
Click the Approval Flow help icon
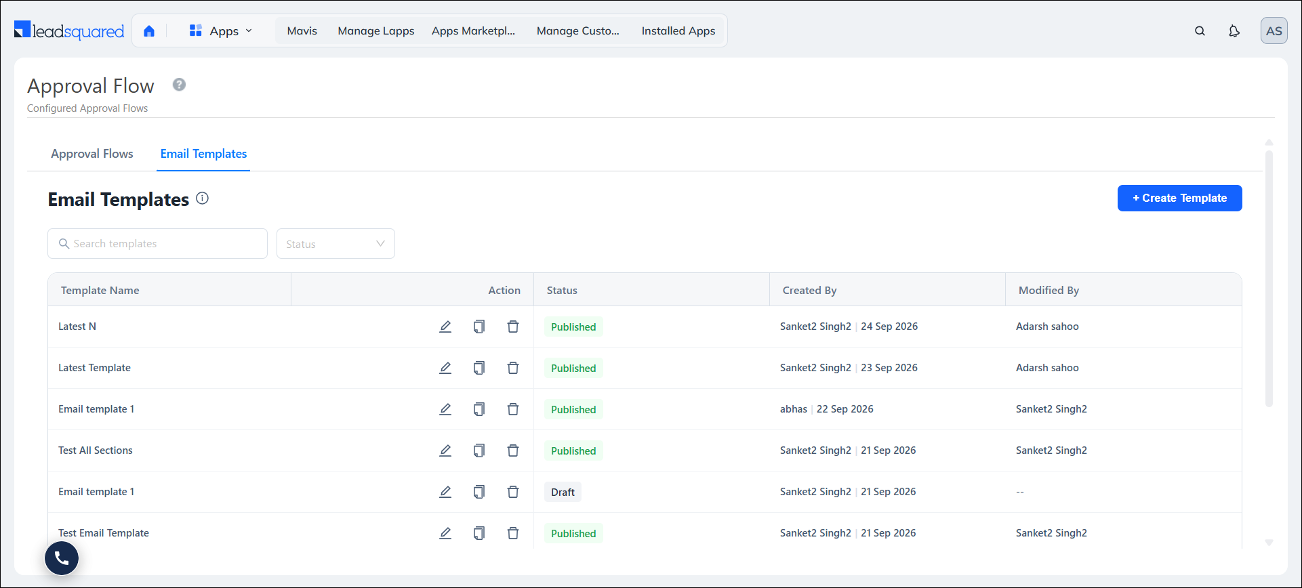(179, 85)
